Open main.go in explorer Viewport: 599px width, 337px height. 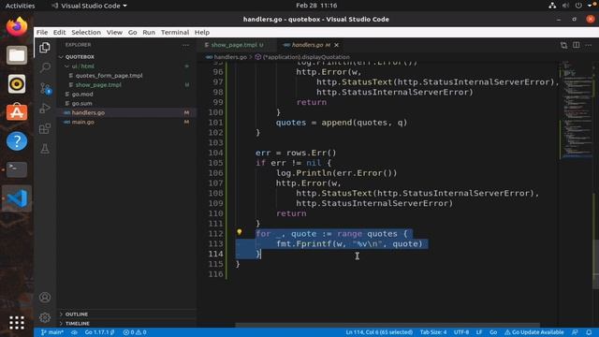coord(83,123)
